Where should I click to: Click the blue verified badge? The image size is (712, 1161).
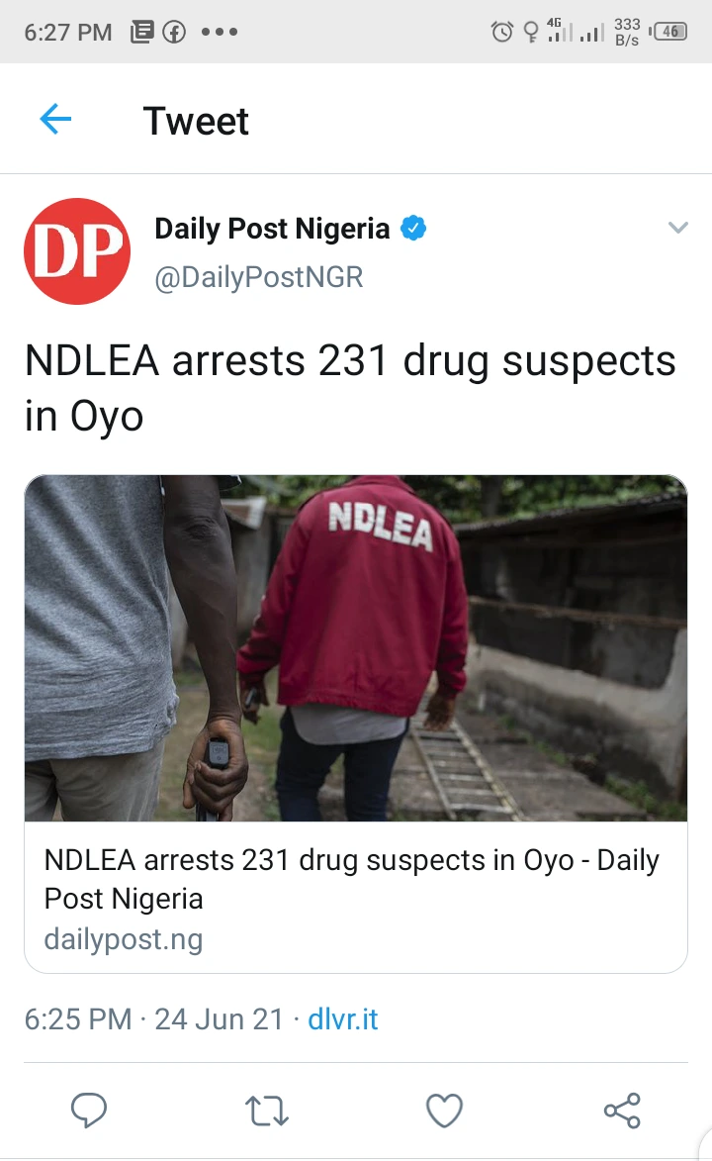tap(413, 228)
